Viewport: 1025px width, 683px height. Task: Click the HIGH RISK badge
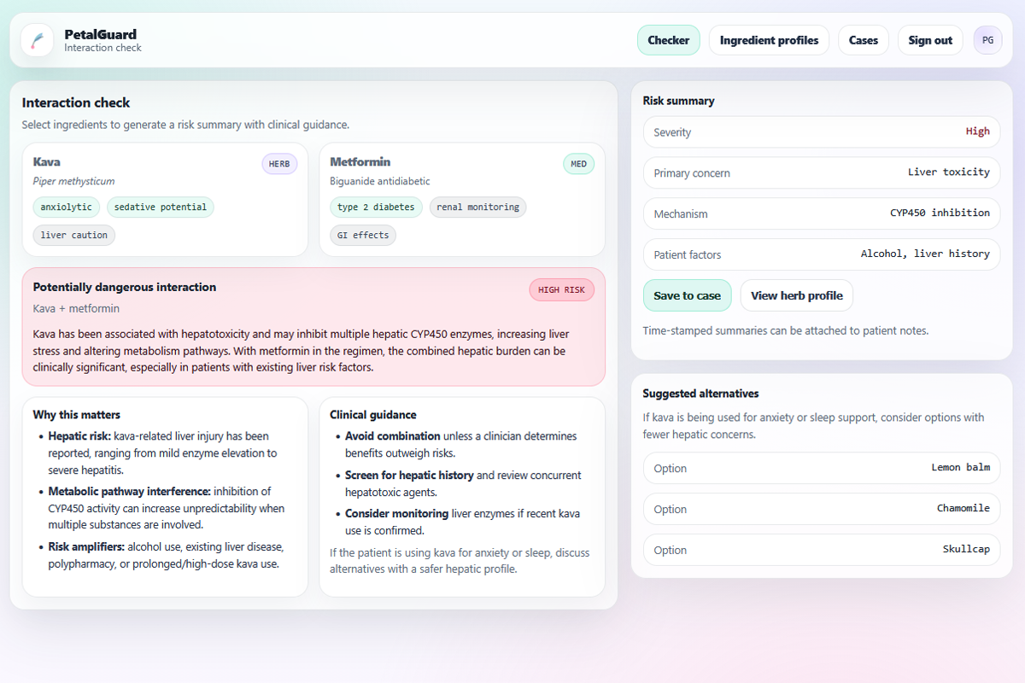tap(561, 289)
